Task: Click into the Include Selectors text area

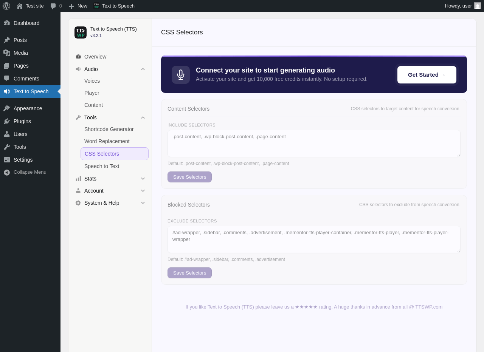Action: coord(314,144)
